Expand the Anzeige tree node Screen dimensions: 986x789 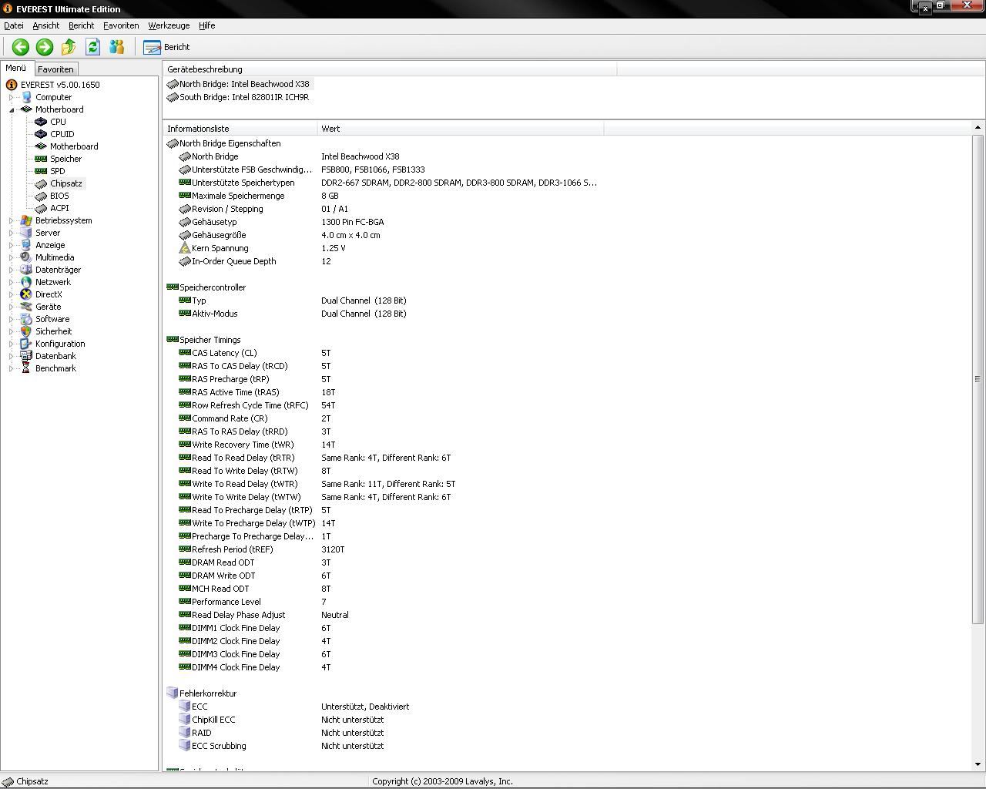click(x=12, y=245)
